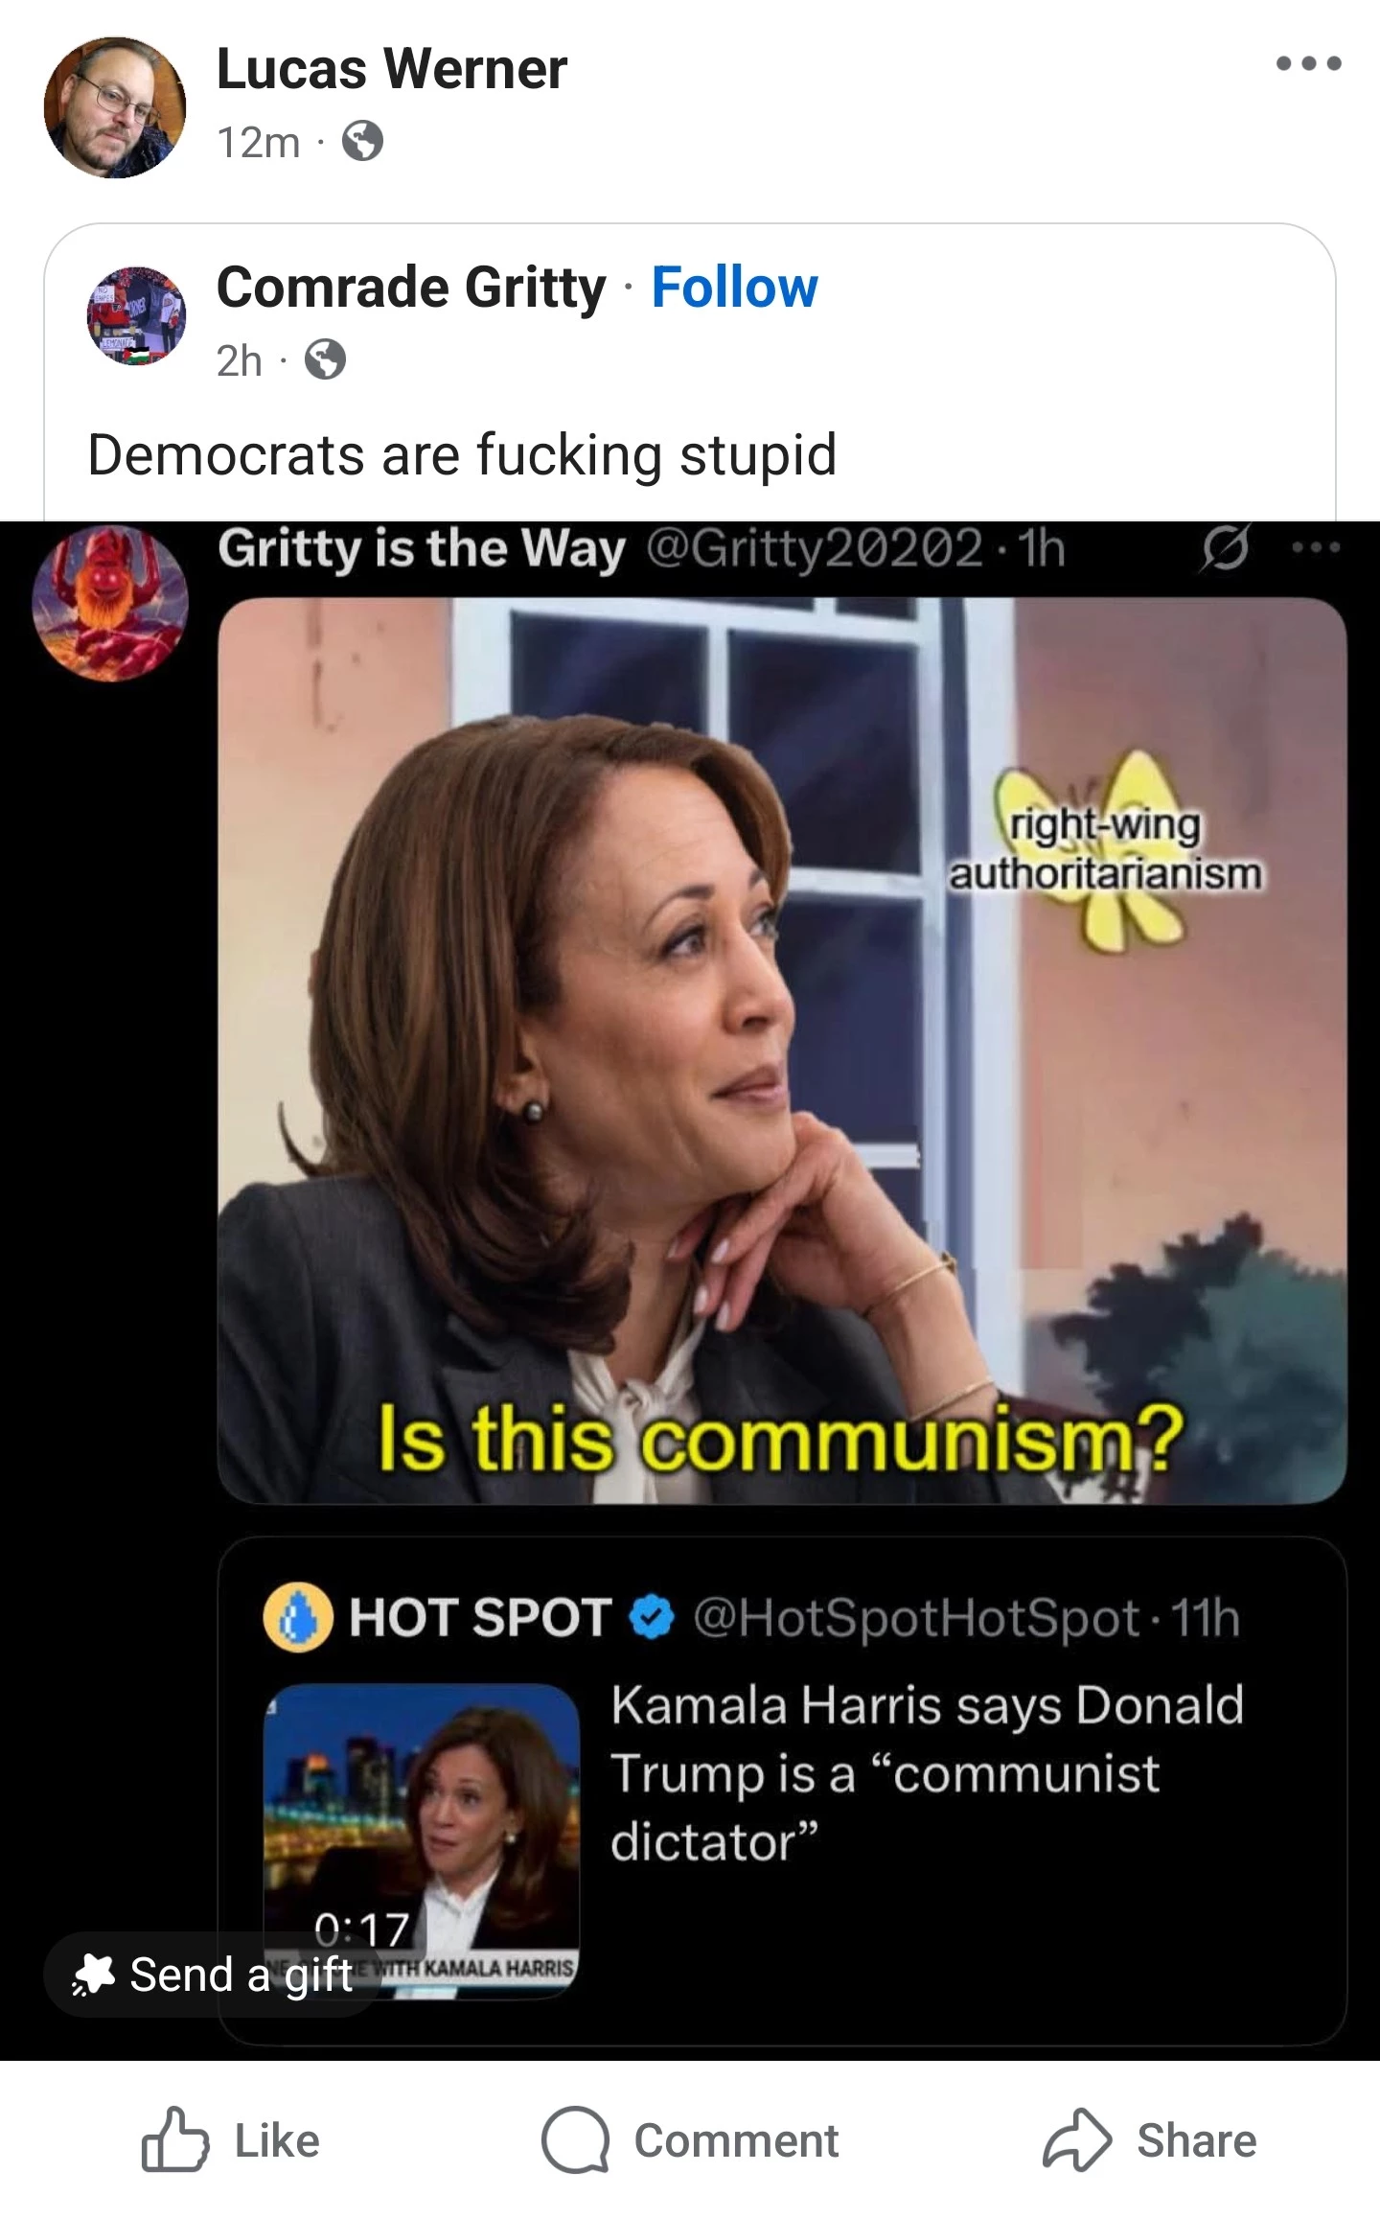Tap the thumbs-up Like icon
Screen dimensions: 1380x2218
pos(174,2139)
